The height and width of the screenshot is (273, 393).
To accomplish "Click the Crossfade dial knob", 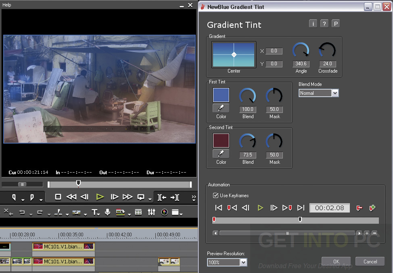I will tap(327, 50).
